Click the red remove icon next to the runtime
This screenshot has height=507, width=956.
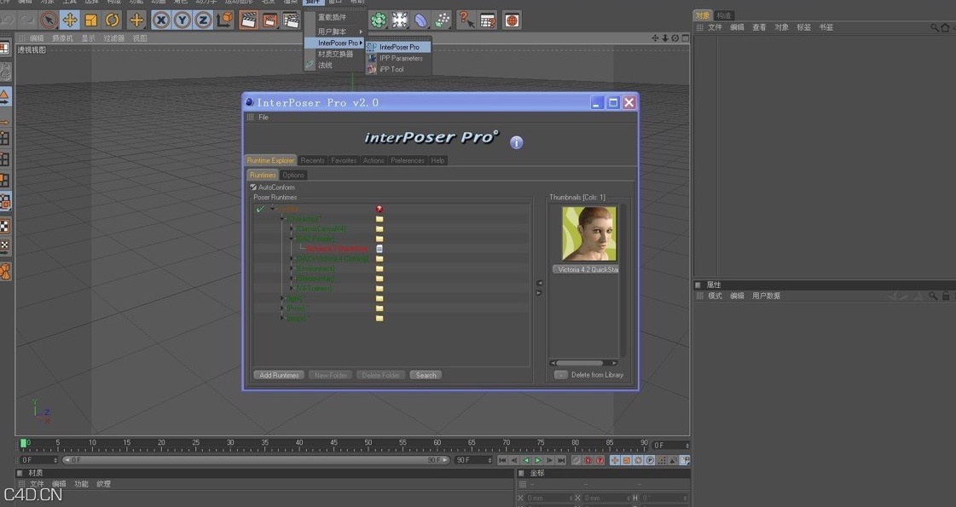379,209
